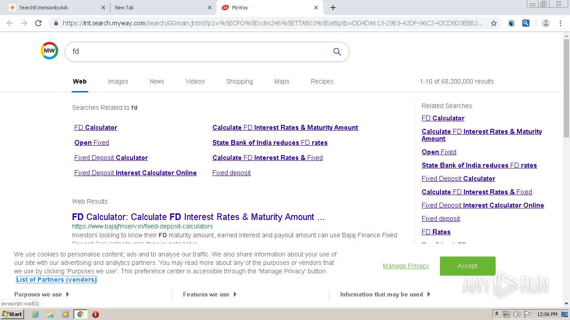
Task: Reload the page
Action: pos(38,23)
